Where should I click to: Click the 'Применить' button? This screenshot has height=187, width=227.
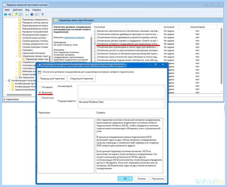(x=158, y=179)
